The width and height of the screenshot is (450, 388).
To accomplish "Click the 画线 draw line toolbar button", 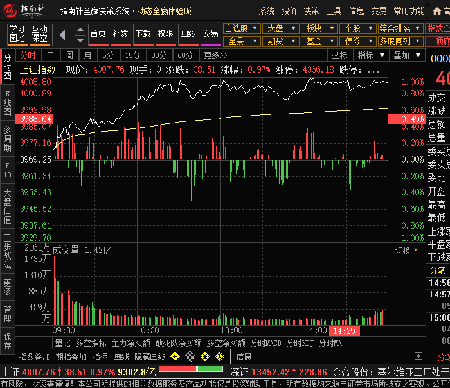I will (188, 34).
